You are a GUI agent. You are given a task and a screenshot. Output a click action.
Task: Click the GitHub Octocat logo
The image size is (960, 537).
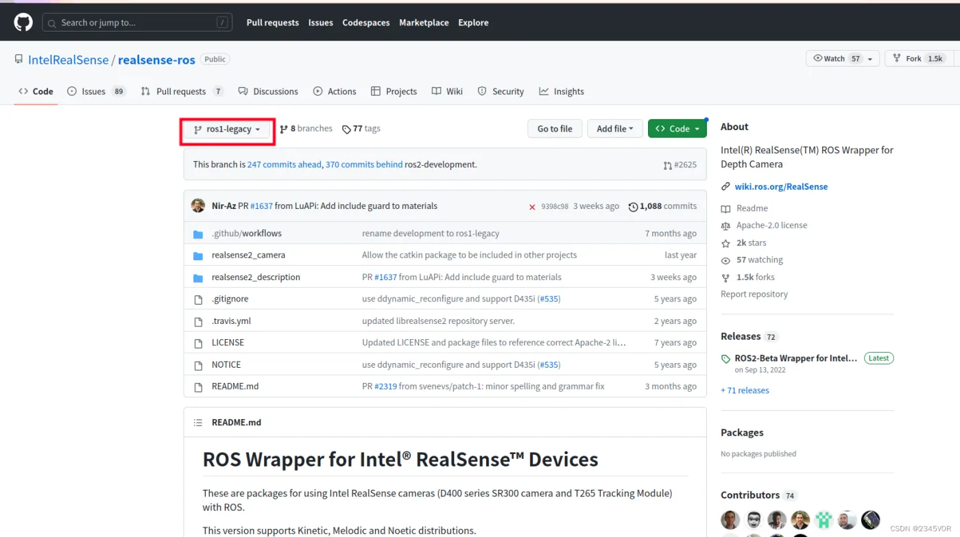pos(23,23)
